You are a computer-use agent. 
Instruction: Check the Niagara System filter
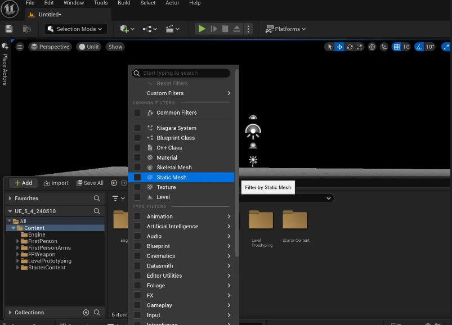[137, 128]
